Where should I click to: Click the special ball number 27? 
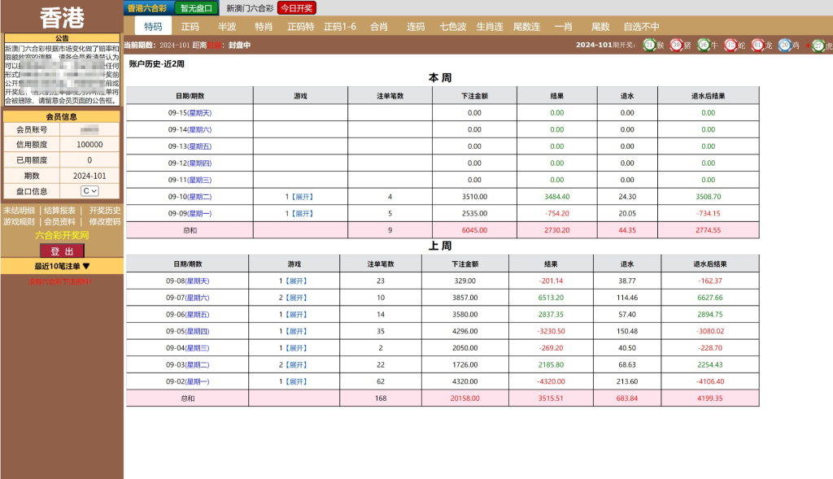(818, 46)
